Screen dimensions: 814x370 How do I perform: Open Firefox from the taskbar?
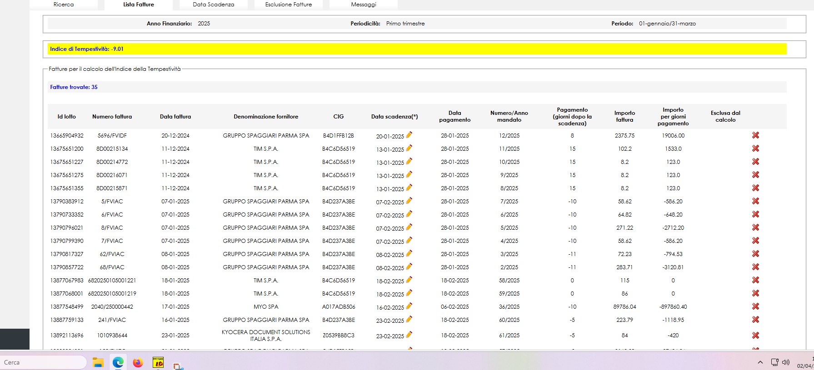click(138, 362)
